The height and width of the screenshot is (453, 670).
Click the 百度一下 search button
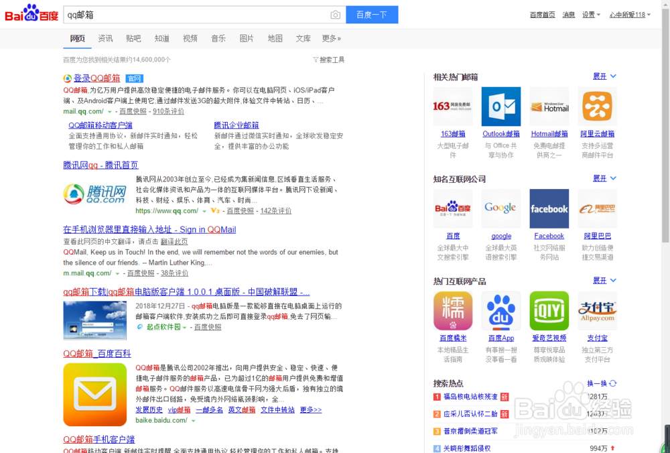point(372,15)
